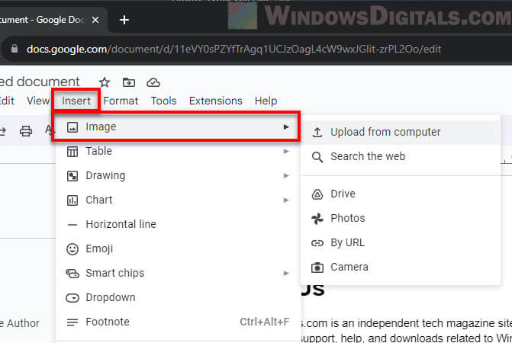Expand the Drawing submenu arrow

[286, 176]
